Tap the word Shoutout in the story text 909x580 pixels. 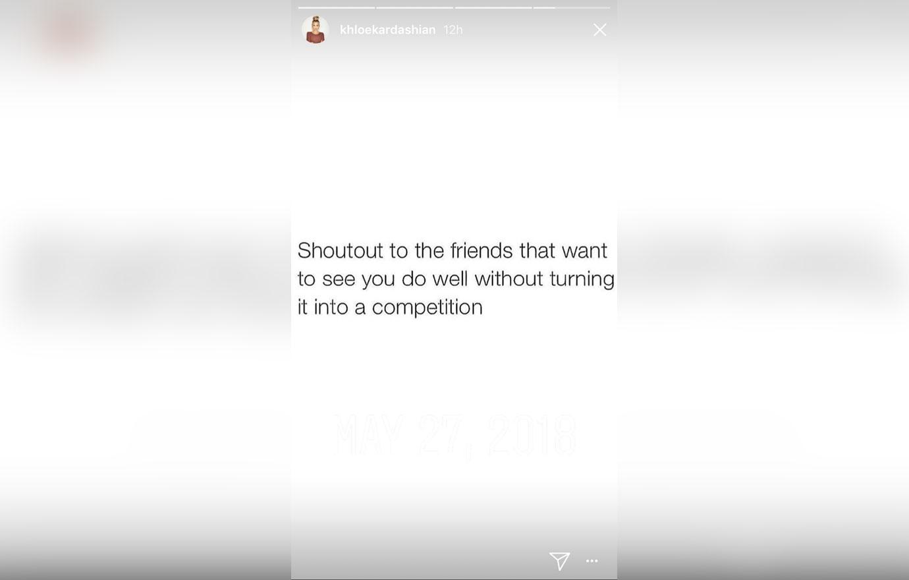340,250
